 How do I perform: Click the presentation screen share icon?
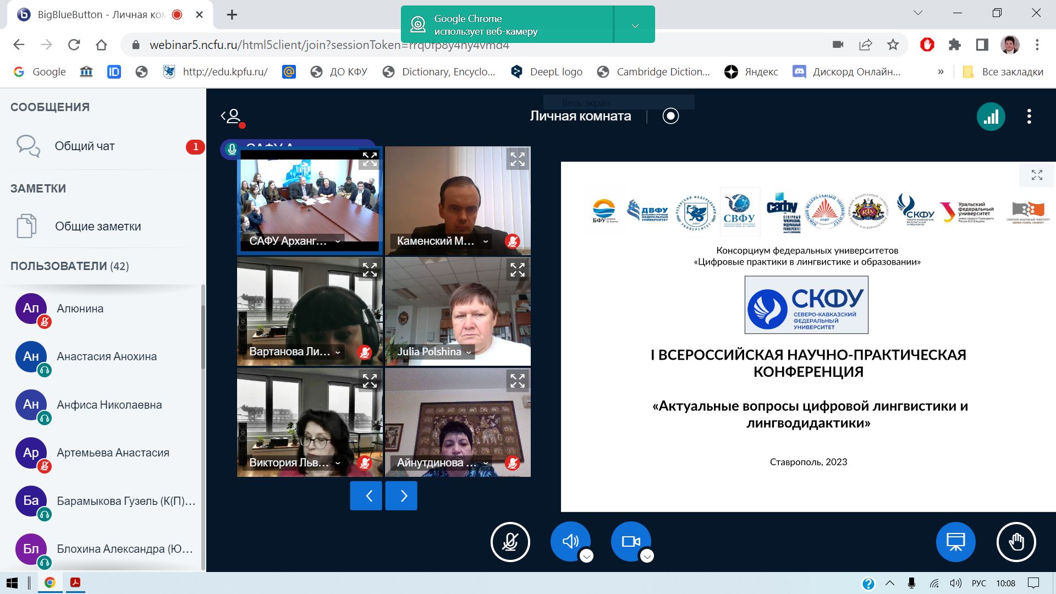click(x=955, y=542)
